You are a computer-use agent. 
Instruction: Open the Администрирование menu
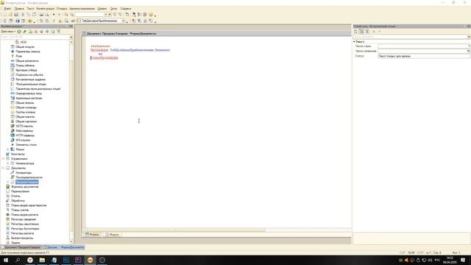82,8
